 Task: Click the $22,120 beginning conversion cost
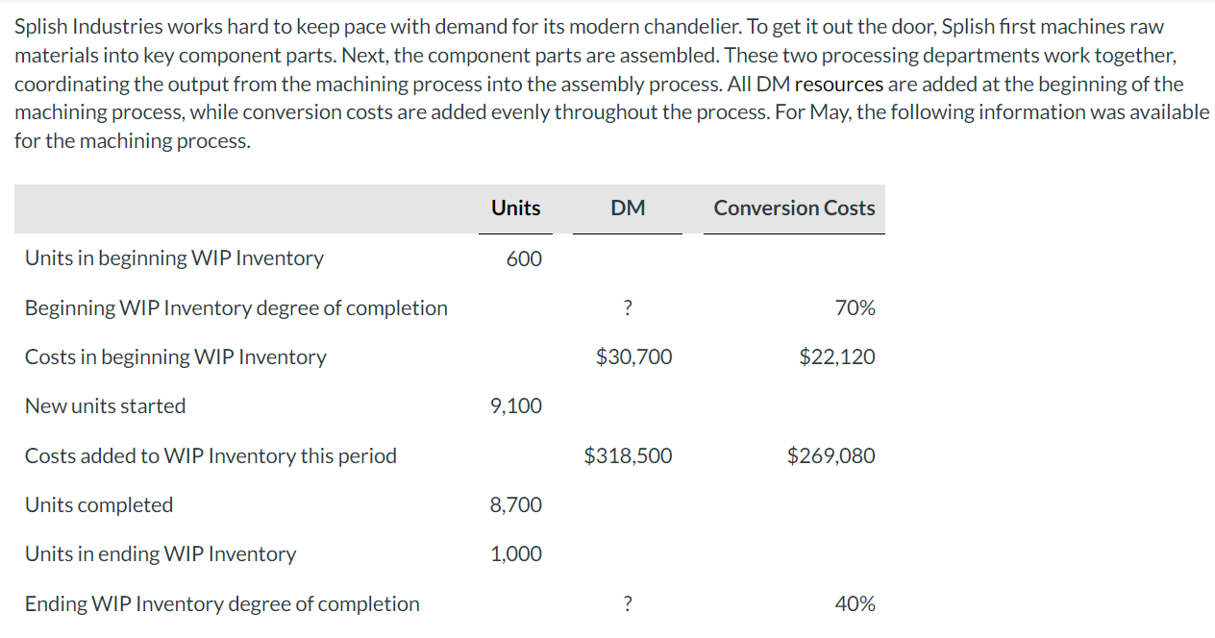[x=837, y=357]
